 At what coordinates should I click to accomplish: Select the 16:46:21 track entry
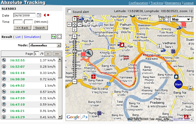(x=29, y=111)
